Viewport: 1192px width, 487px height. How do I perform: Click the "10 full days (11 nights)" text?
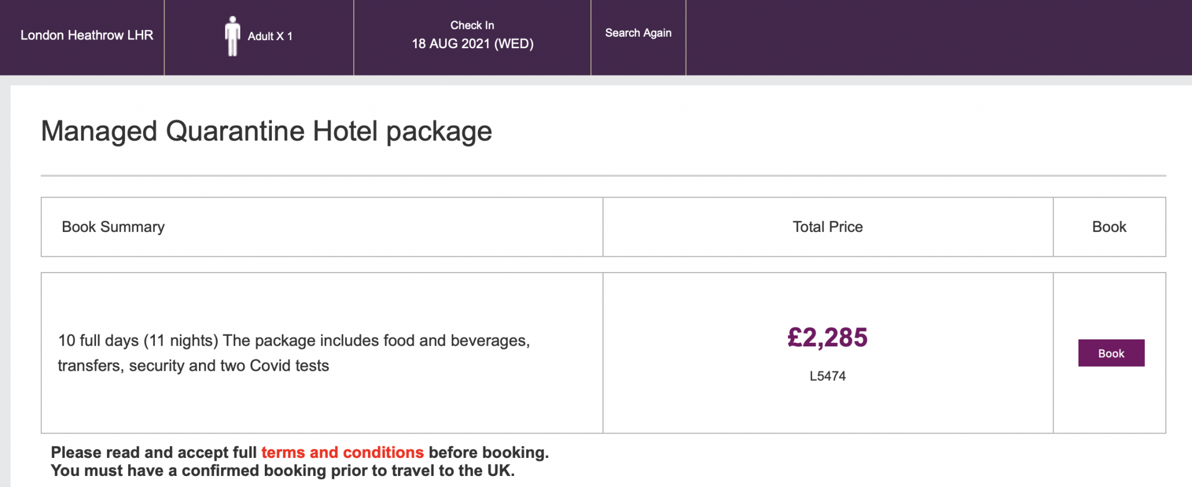click(x=138, y=341)
